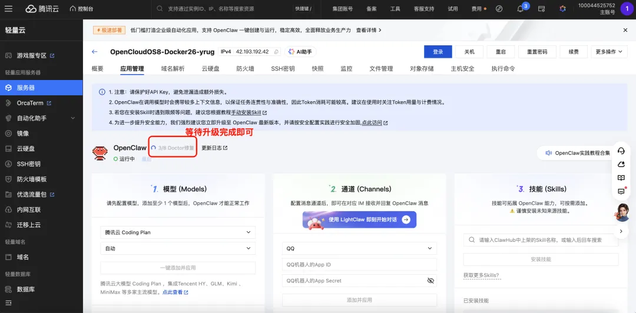Click the 重置密码 button
Screen dimensions: 636x313
pos(537,52)
